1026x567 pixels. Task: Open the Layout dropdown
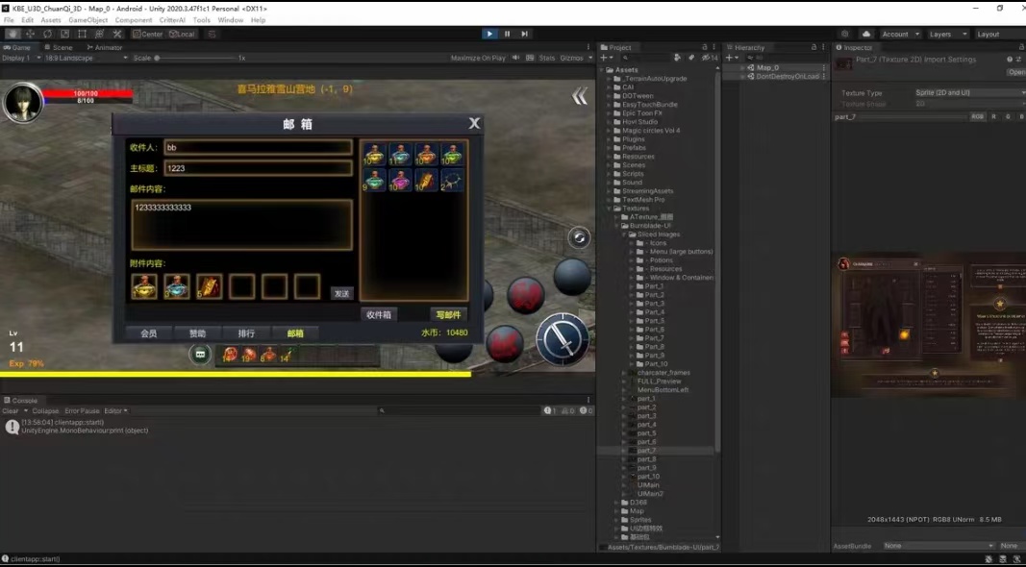pyautogui.click(x=998, y=34)
